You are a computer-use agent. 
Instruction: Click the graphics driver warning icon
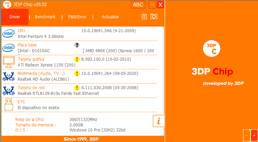(x=77, y=59)
